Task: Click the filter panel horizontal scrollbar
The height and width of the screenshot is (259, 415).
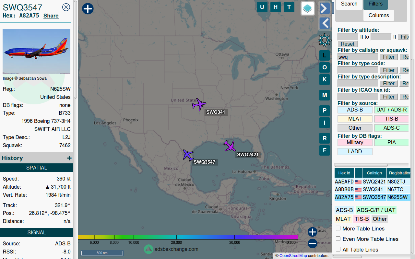Action: 361,165
